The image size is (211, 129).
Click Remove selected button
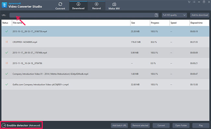pos(140,125)
